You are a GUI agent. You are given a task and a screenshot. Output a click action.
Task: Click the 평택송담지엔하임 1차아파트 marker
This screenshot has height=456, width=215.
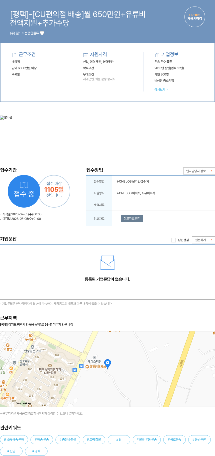click(x=50, y=366)
